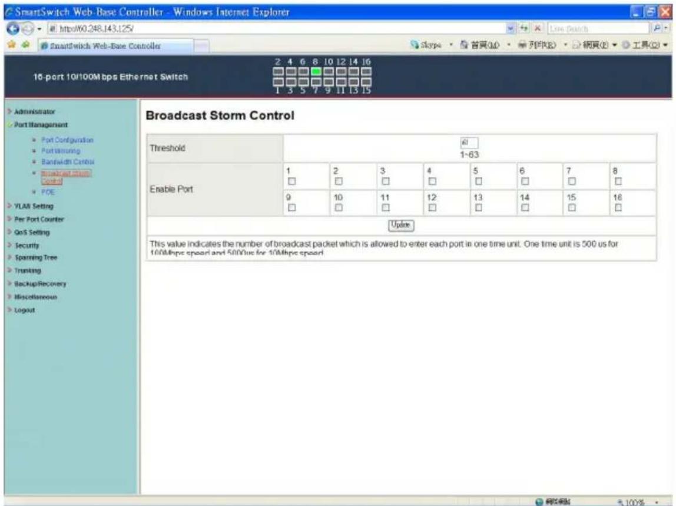Open the Trunking menu item

(x=28, y=270)
